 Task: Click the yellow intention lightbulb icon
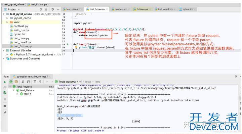point(76,47)
